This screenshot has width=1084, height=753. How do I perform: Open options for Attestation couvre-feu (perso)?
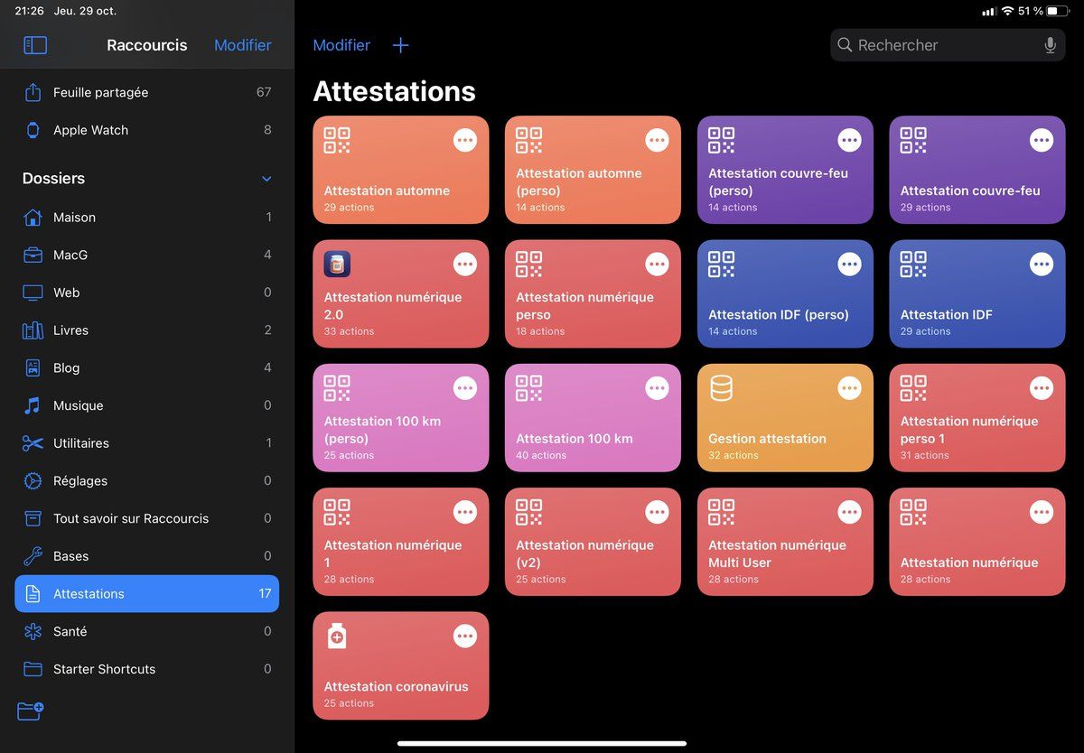849,140
